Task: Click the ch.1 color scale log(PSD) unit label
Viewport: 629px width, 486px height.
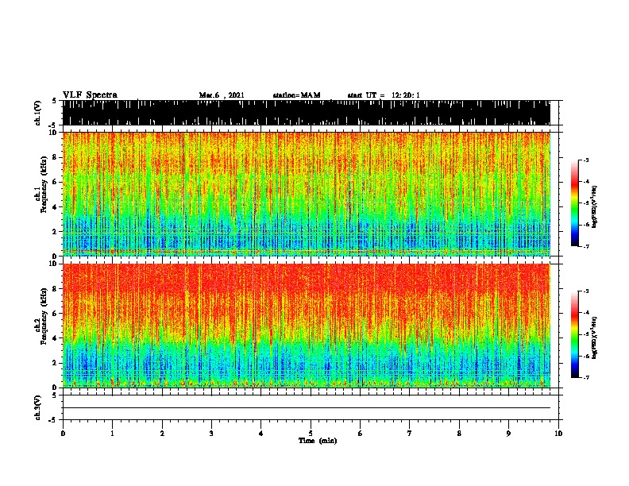Action: (x=594, y=206)
